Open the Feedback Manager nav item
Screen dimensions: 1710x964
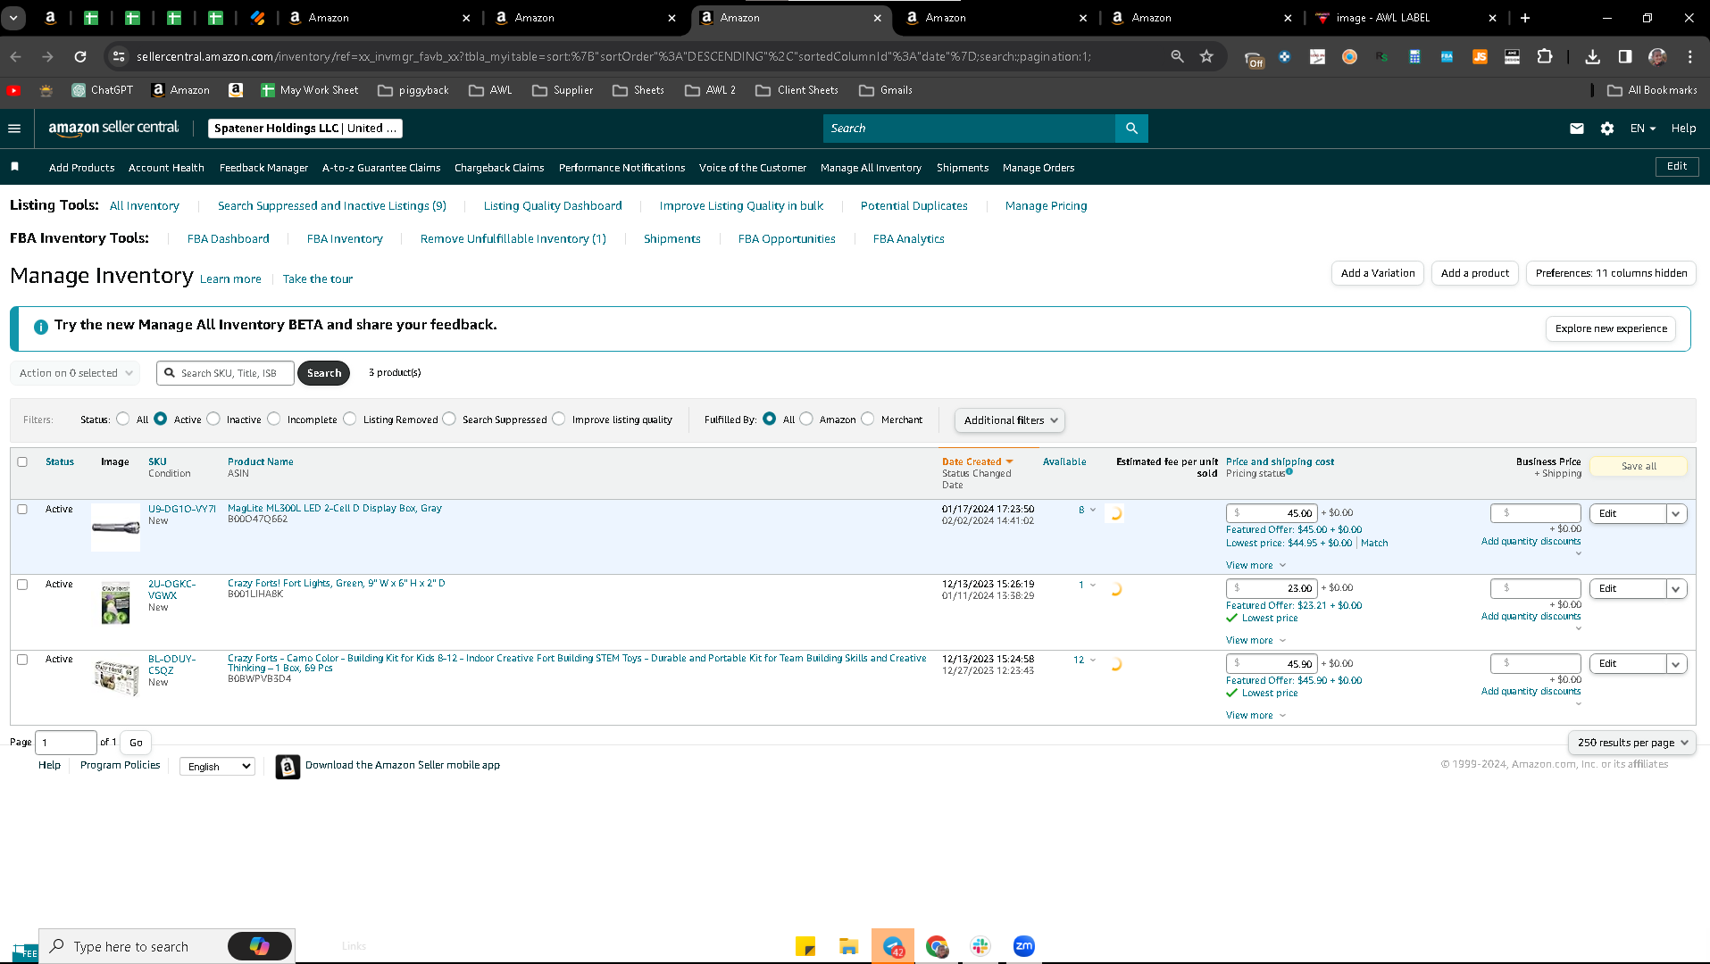[x=263, y=168]
